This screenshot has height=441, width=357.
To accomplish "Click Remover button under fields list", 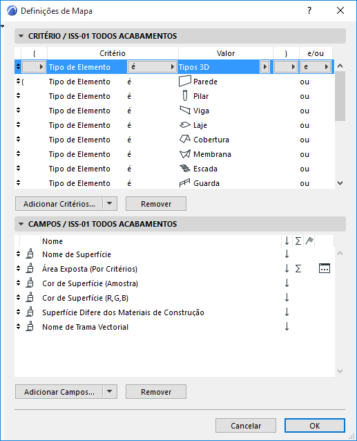I will (156, 391).
